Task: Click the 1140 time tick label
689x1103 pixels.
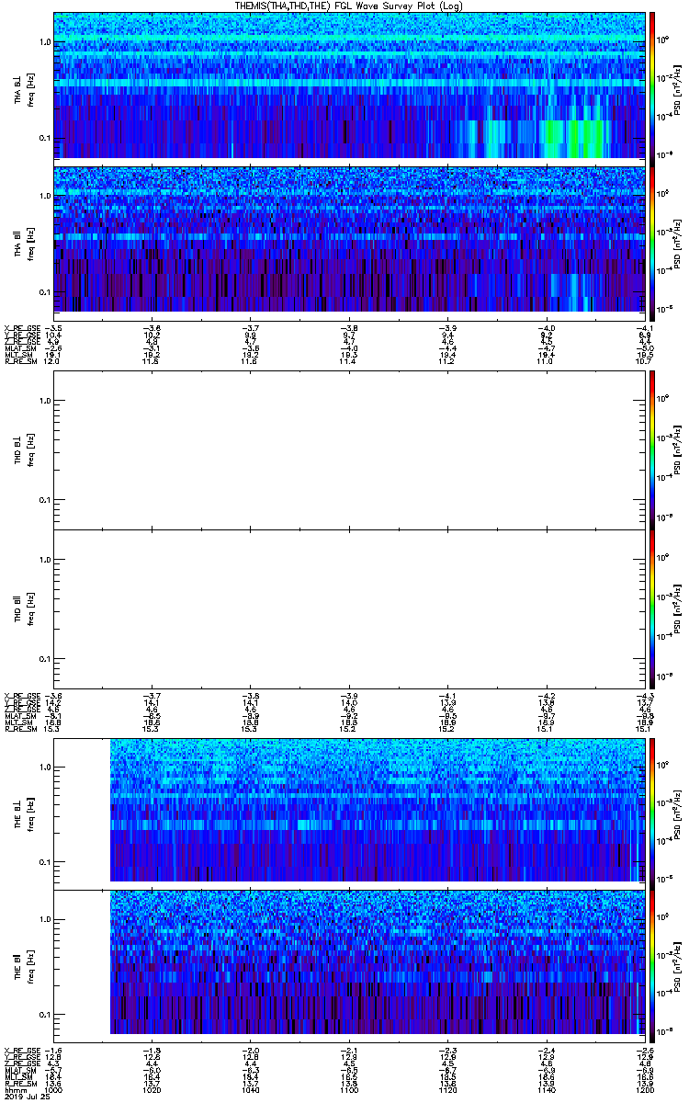Action: 546,1090
